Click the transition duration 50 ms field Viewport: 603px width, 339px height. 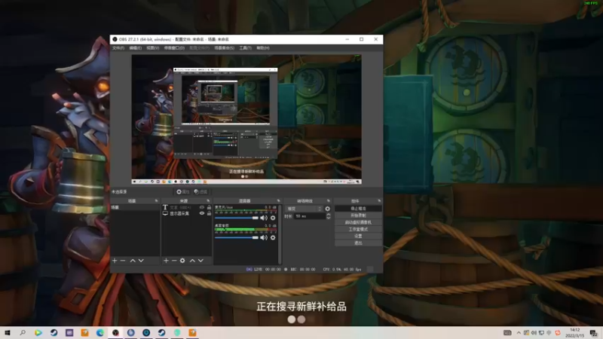(x=310, y=216)
